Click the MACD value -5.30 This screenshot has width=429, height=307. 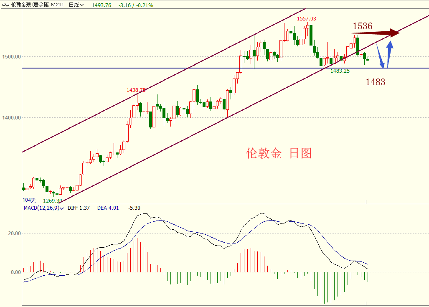point(134,208)
